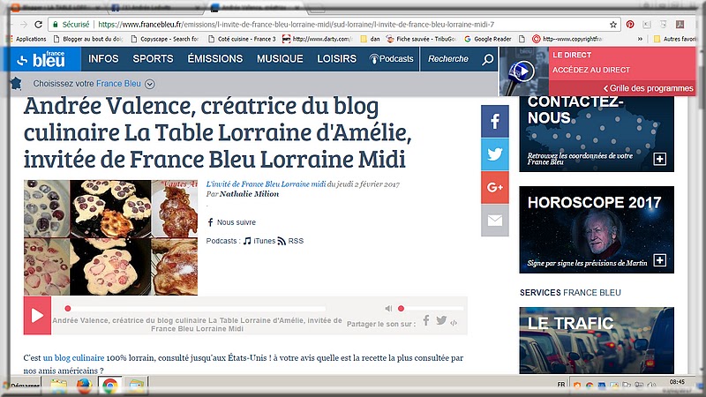The height and width of the screenshot is (397, 706).
Task: Click the browser address bar URL
Action: [x=296, y=25]
